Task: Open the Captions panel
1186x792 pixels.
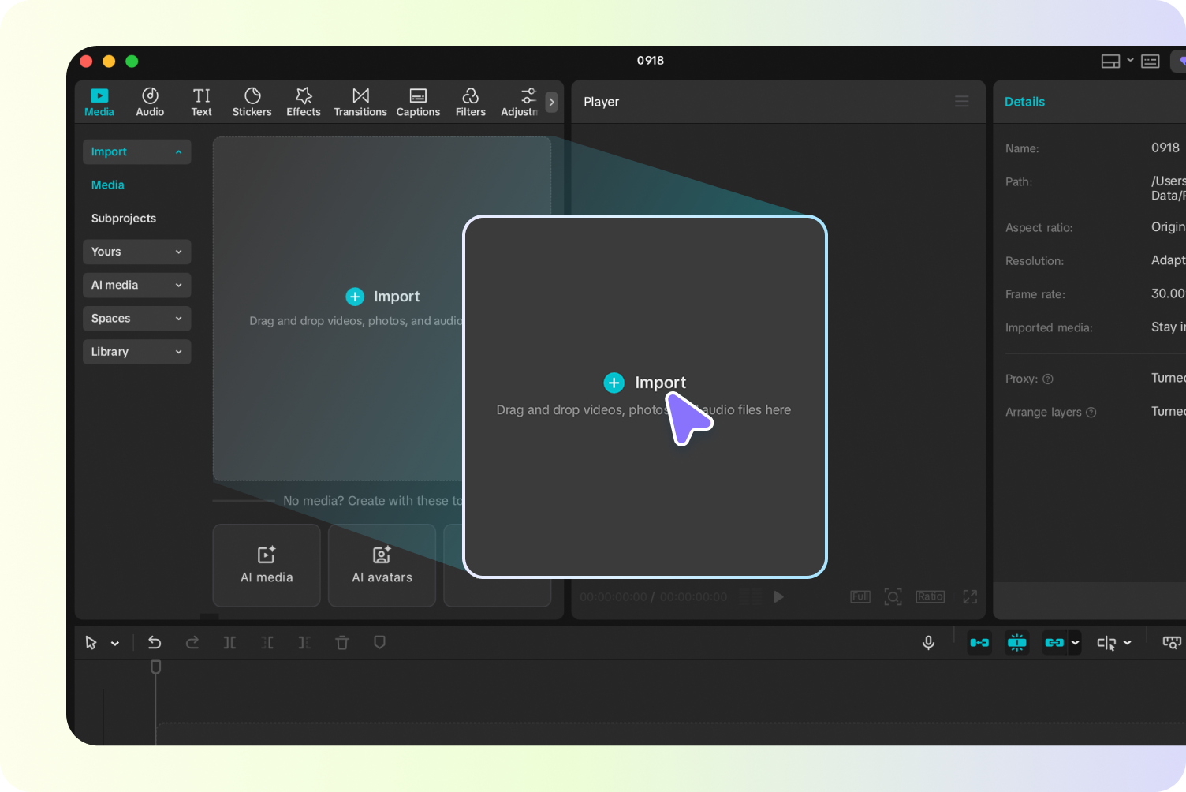Action: 418,101
